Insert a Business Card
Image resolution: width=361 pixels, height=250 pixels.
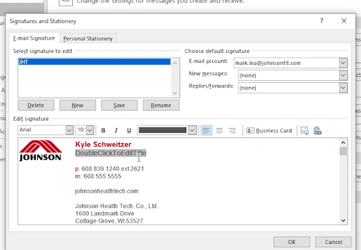tap(269, 131)
